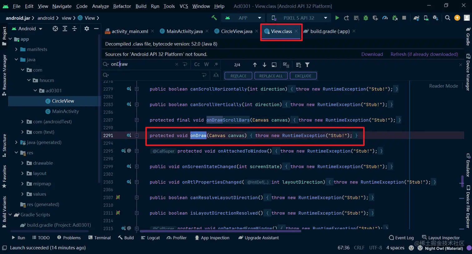Image resolution: width=472 pixels, height=254 pixels.
Task: Sync project with Gradle files icon
Action: tap(416, 18)
